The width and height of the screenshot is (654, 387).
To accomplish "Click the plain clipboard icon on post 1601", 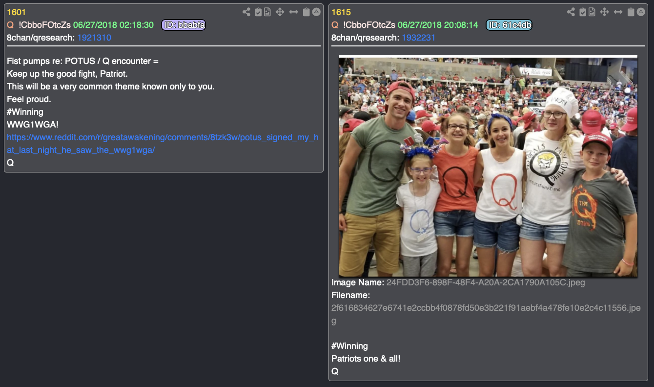I will [x=306, y=12].
